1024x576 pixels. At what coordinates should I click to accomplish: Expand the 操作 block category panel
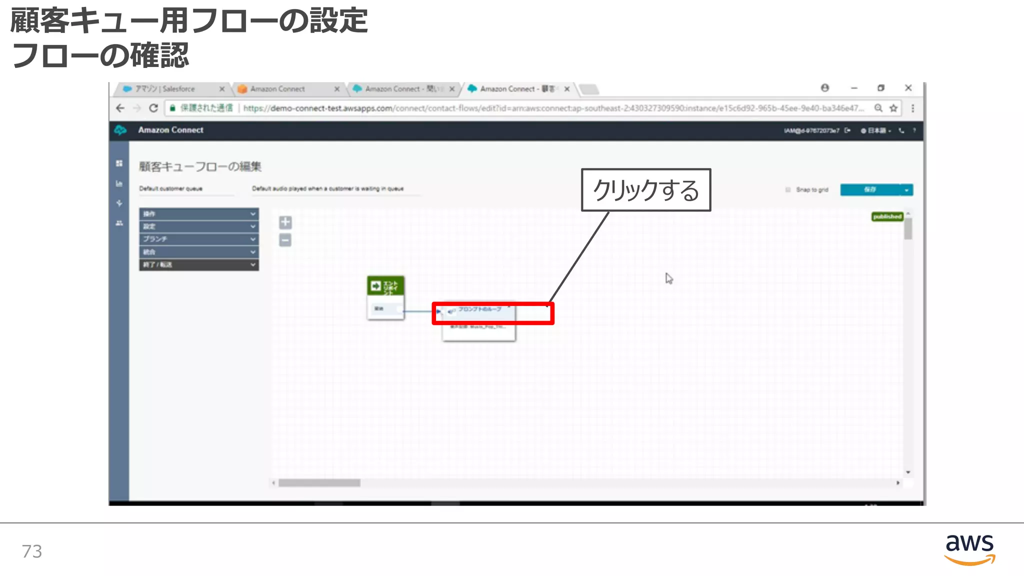pos(198,214)
